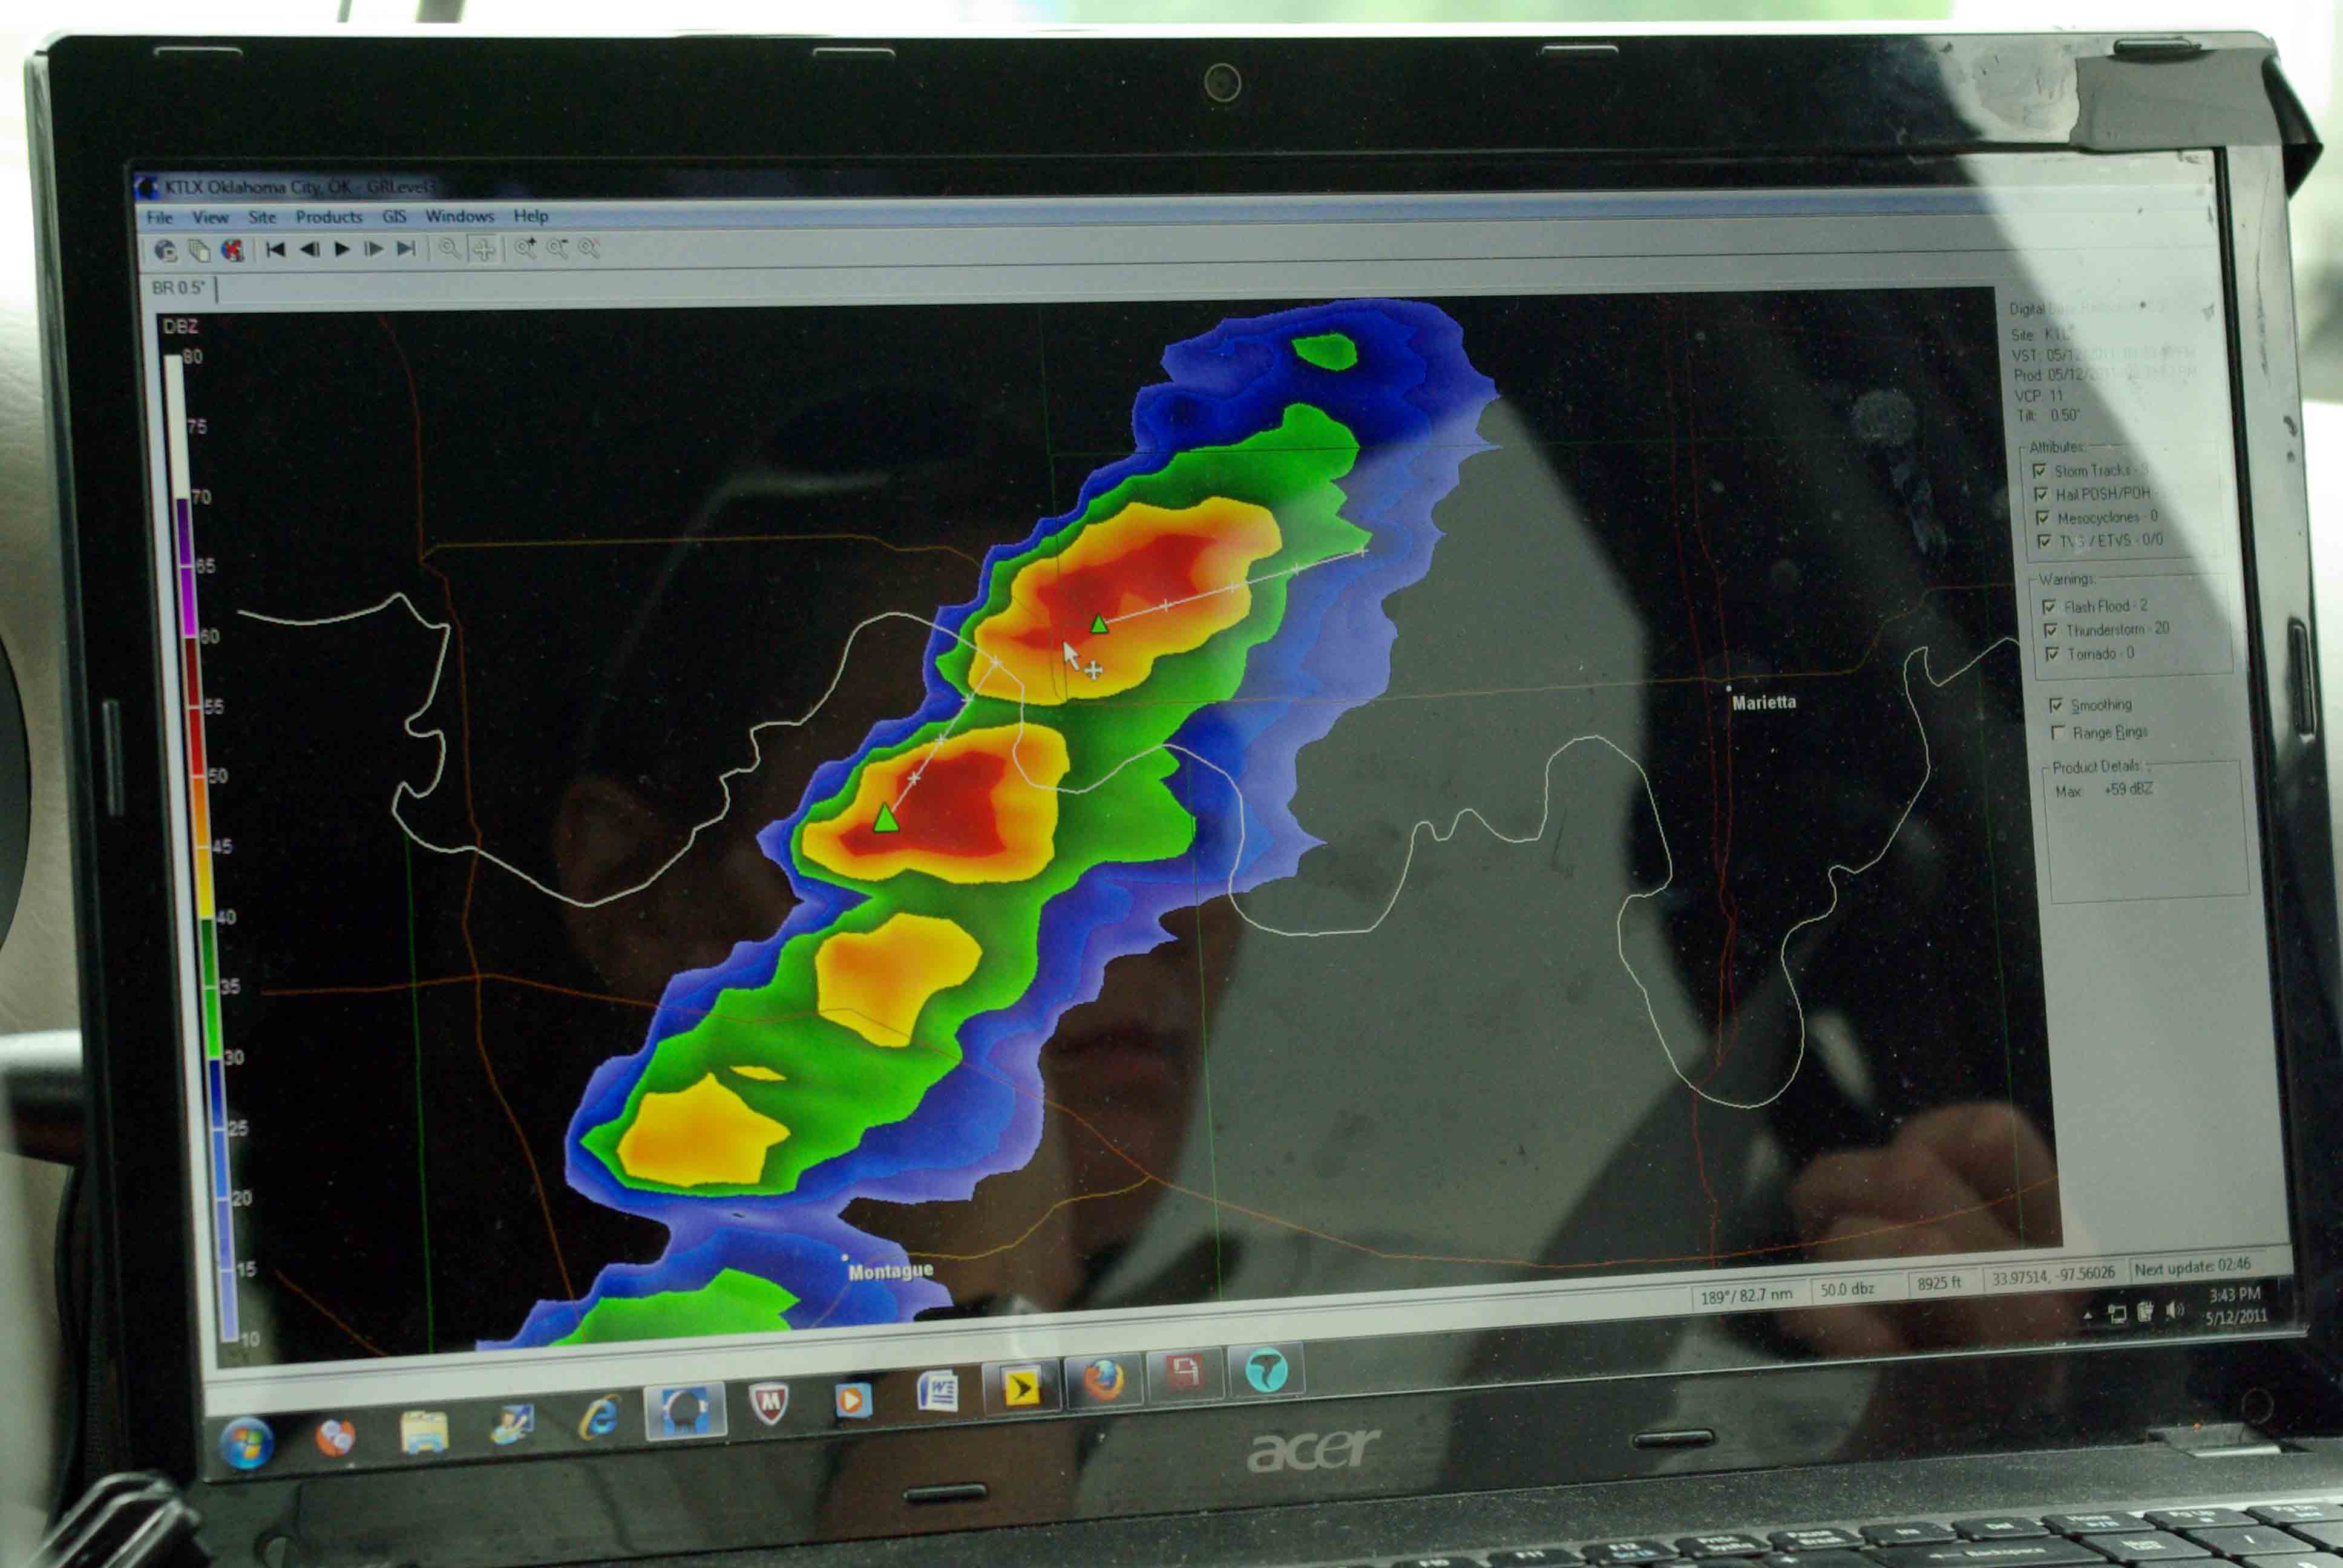Click the Windows Start orb
The image size is (2343, 1568).
(246, 1443)
